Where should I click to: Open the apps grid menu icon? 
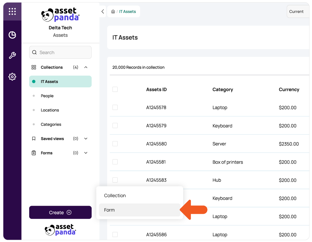coord(12,12)
